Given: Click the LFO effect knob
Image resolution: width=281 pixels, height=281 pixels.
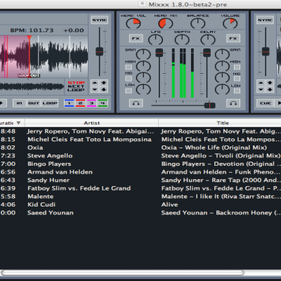Looking at the screenshot, I should tap(155, 39).
